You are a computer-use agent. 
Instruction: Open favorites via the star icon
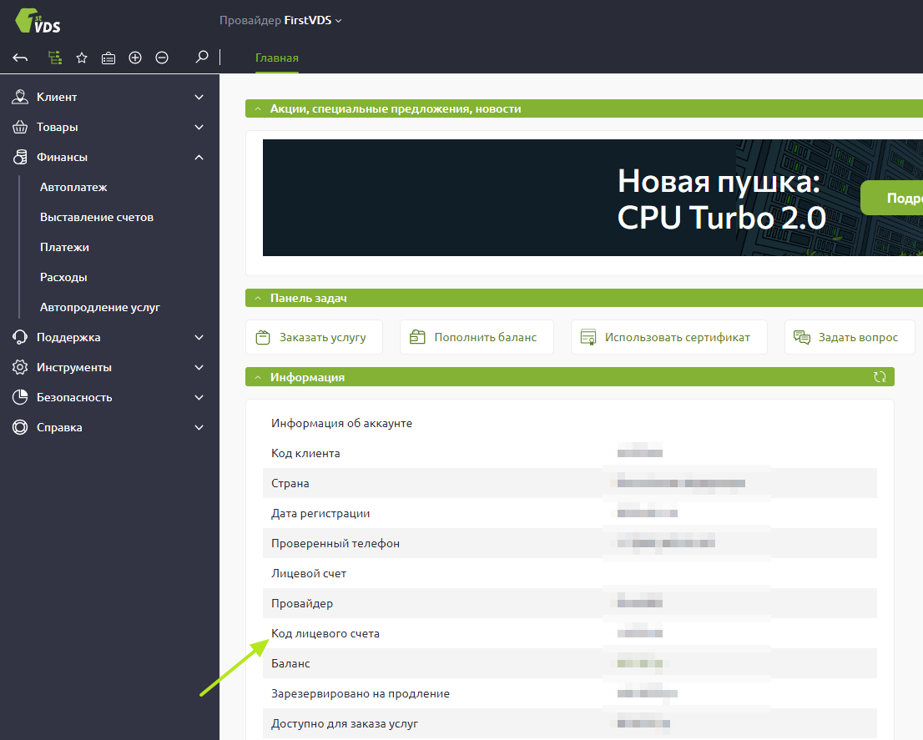coord(82,58)
